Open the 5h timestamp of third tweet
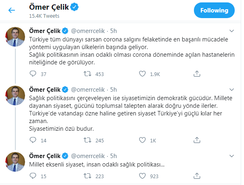The height and width of the screenshot is (185, 244). (x=114, y=155)
